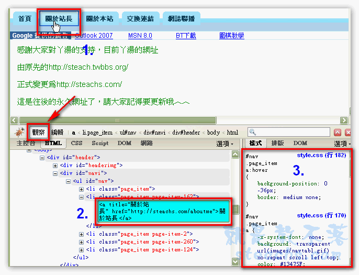Open the DOM side panel tab
This screenshot has width=359, height=275.
(300, 143)
